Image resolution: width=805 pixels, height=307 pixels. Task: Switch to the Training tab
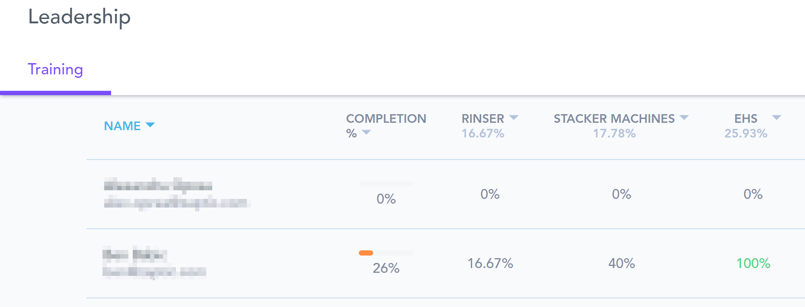click(x=55, y=70)
